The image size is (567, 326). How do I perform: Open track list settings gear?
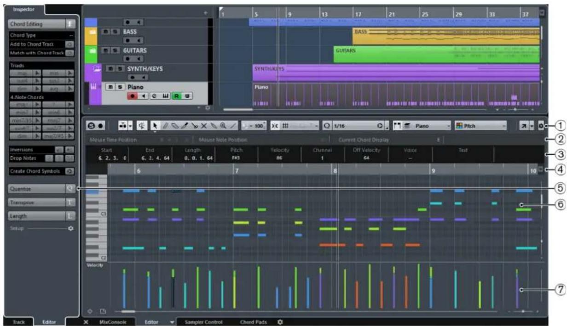pos(208,108)
